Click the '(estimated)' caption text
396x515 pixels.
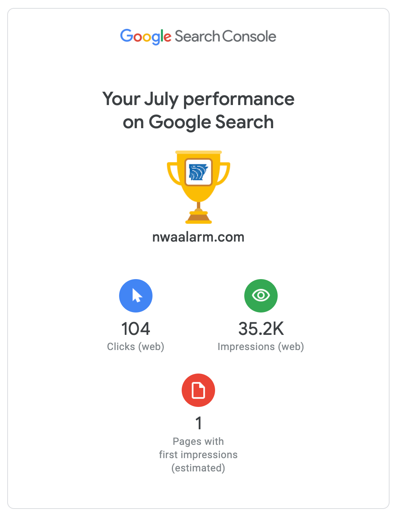point(198,468)
